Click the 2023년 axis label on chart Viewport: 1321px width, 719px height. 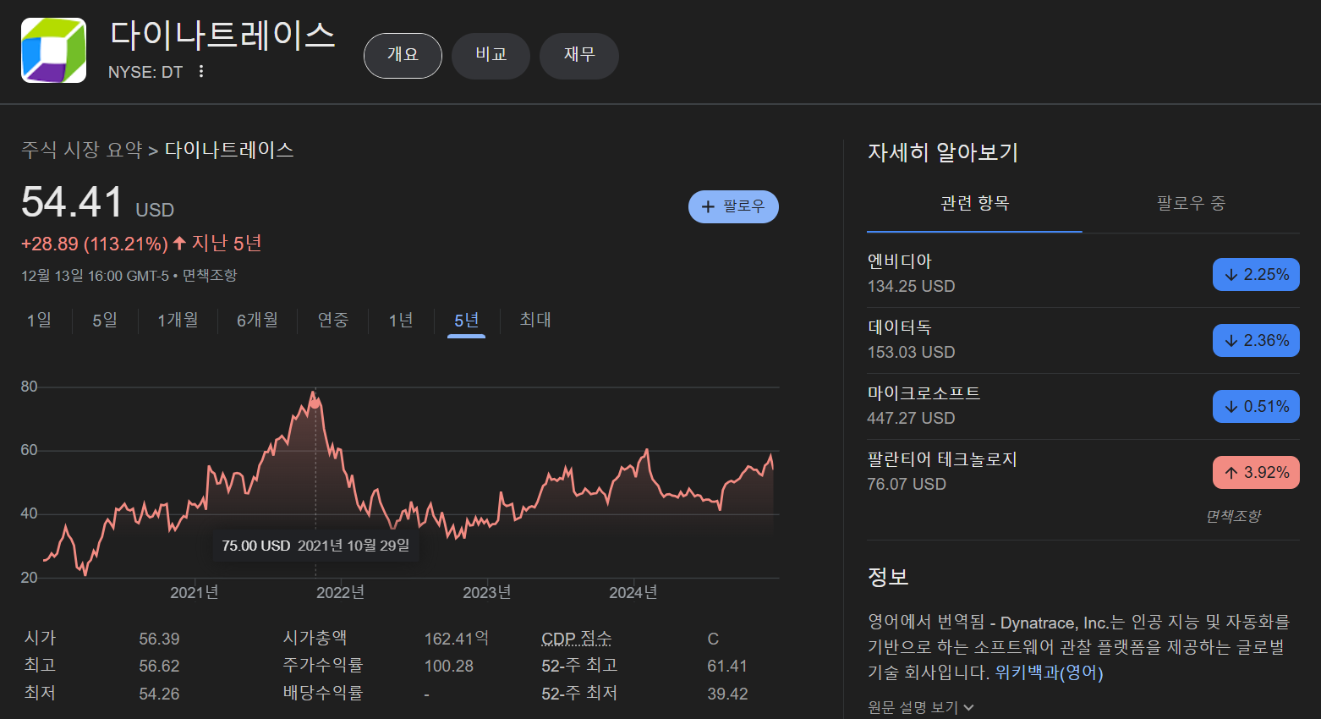coord(486,593)
